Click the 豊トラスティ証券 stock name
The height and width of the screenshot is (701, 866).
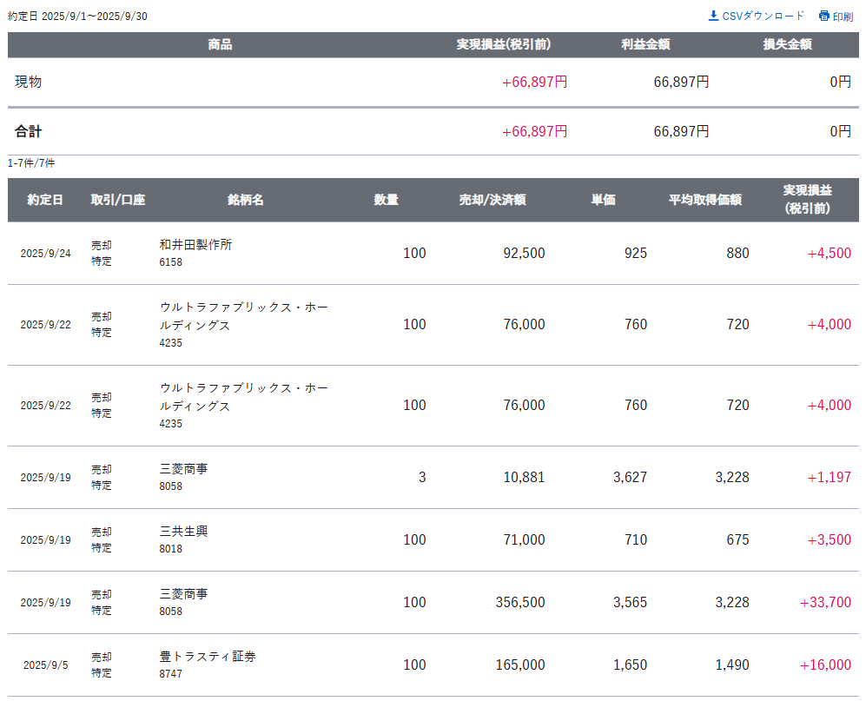pos(208,657)
